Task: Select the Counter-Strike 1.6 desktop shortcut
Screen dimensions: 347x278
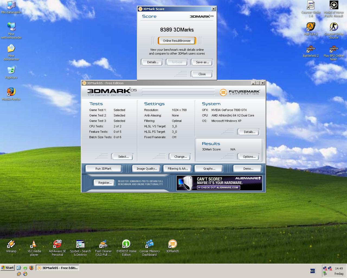Action: click(311, 9)
